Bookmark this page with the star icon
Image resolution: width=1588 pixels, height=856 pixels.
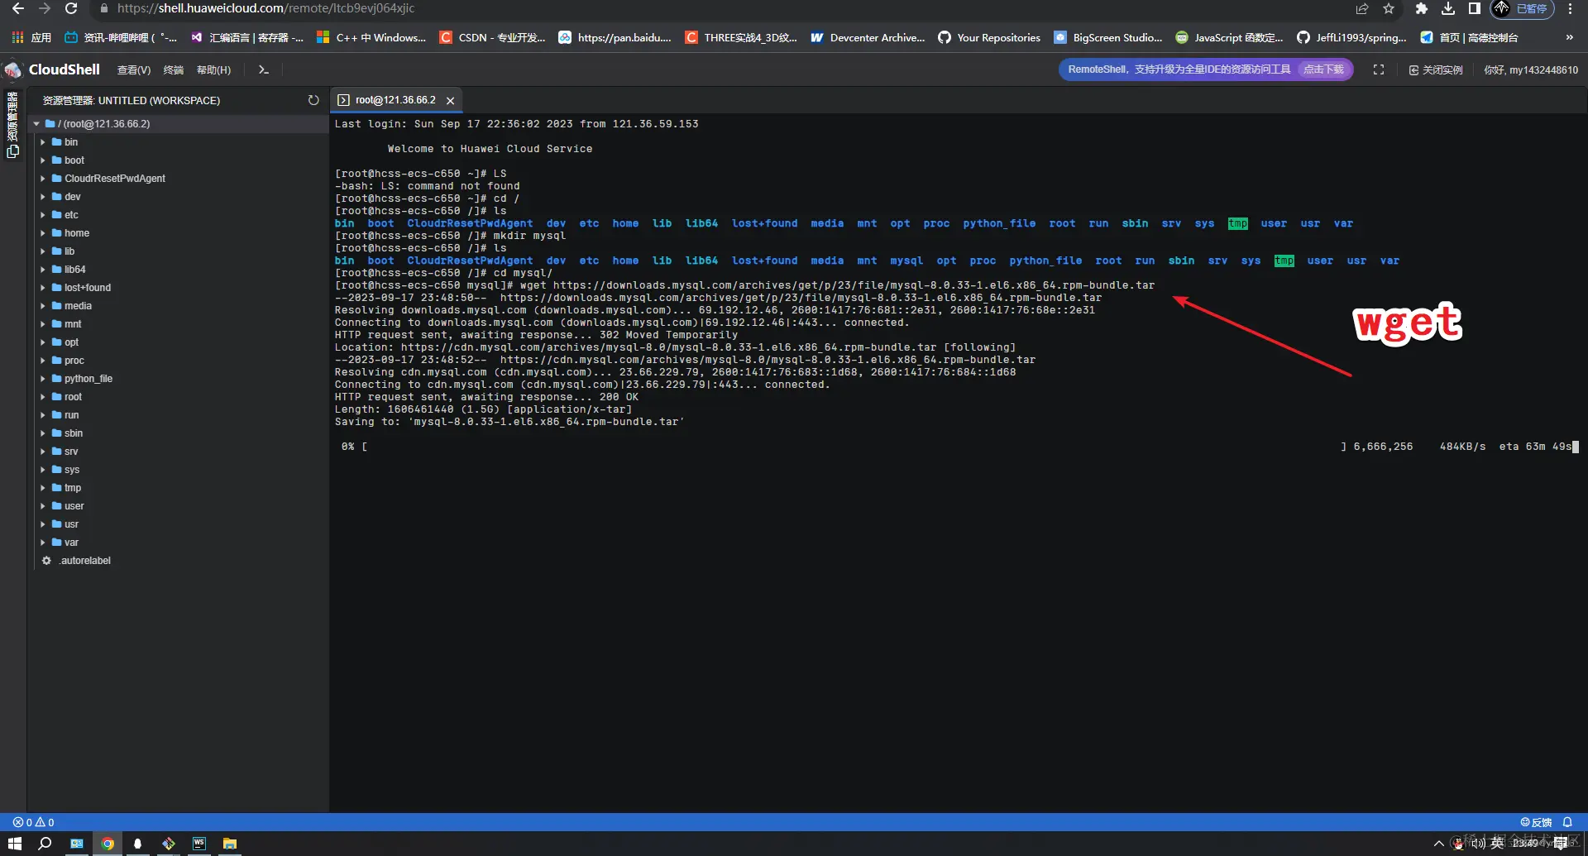point(1389,9)
